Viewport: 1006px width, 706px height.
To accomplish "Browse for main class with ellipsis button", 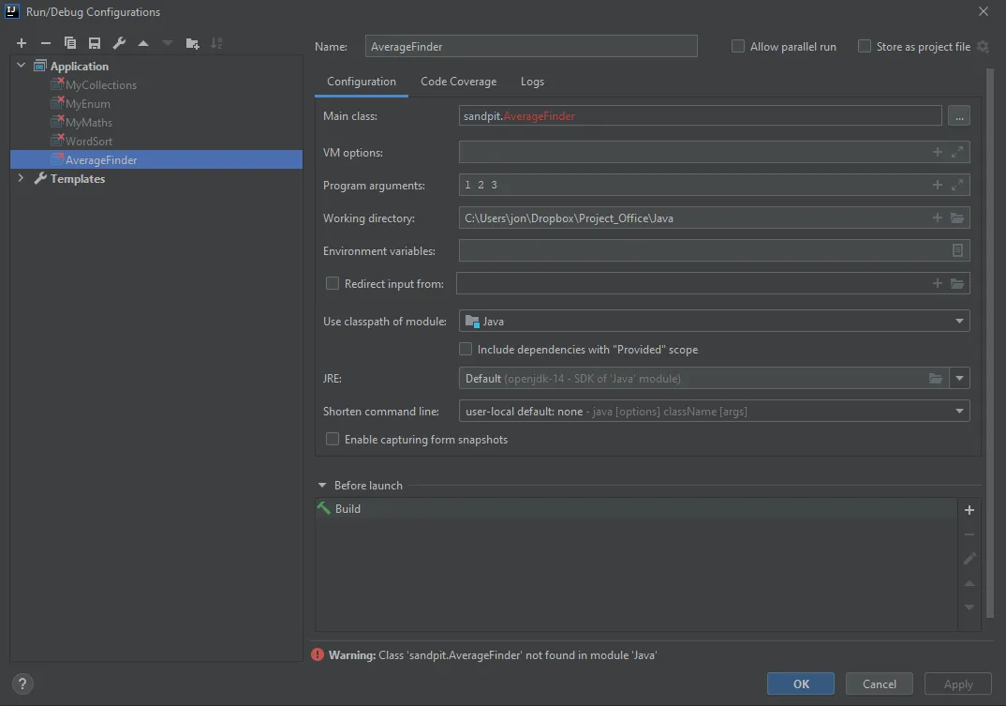I will coord(958,116).
